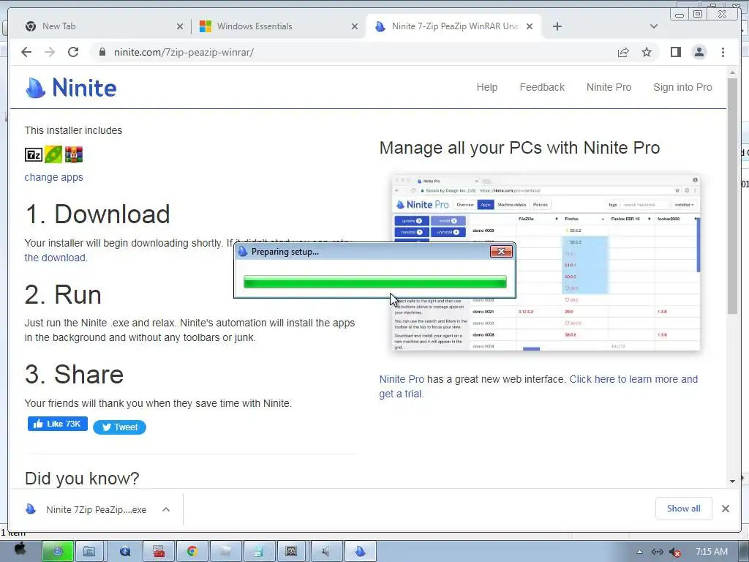Close the New Tab tab
749x562 pixels.
pyautogui.click(x=180, y=27)
